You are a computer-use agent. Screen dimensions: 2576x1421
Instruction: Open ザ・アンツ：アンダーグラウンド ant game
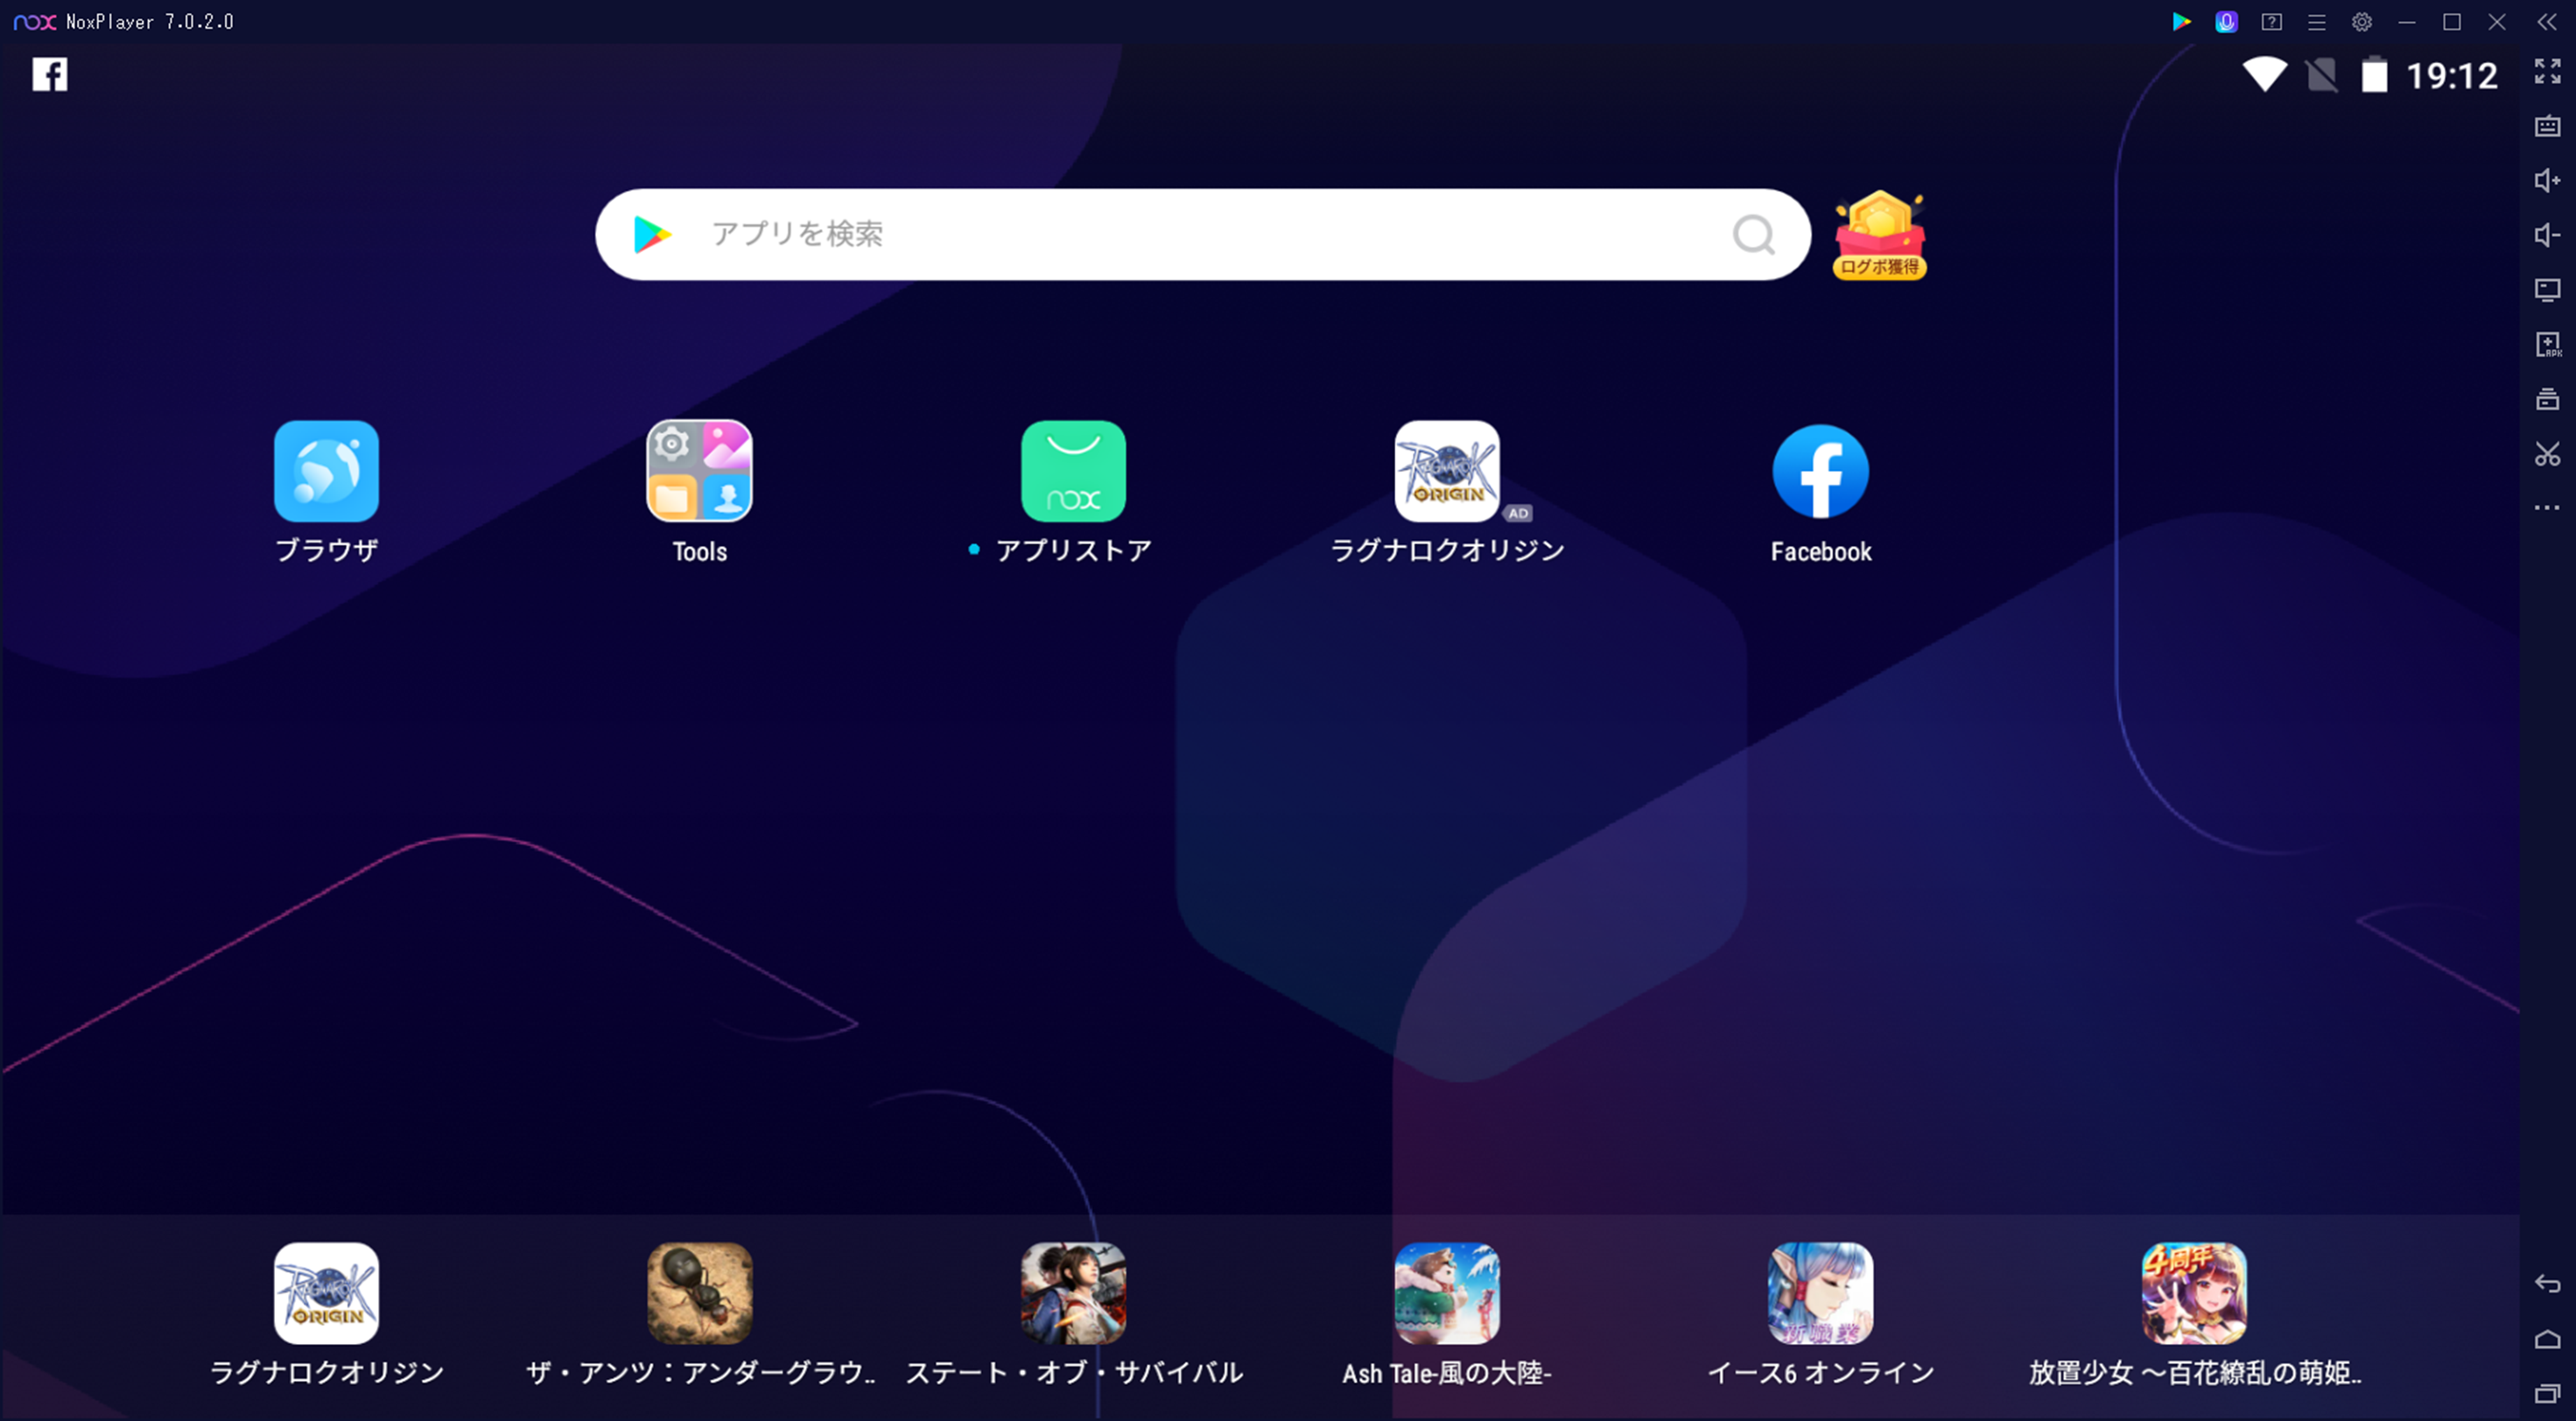[x=699, y=1293]
